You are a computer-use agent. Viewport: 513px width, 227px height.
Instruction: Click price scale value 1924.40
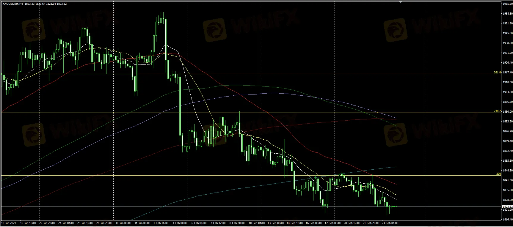(507, 62)
